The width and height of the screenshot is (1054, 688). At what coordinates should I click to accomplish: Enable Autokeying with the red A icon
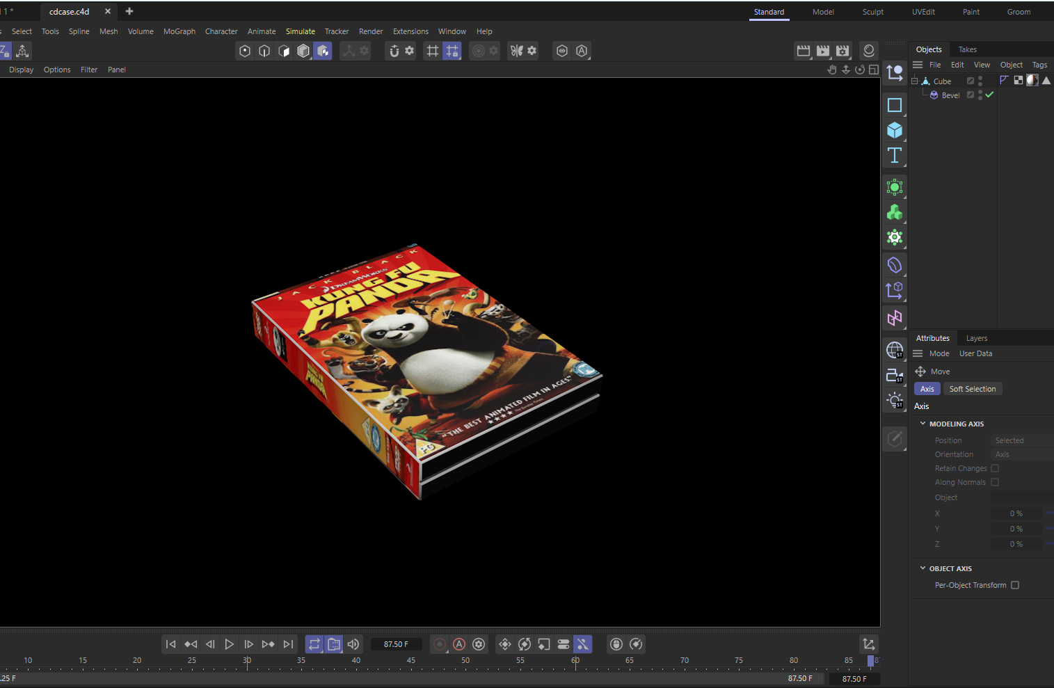(x=459, y=643)
